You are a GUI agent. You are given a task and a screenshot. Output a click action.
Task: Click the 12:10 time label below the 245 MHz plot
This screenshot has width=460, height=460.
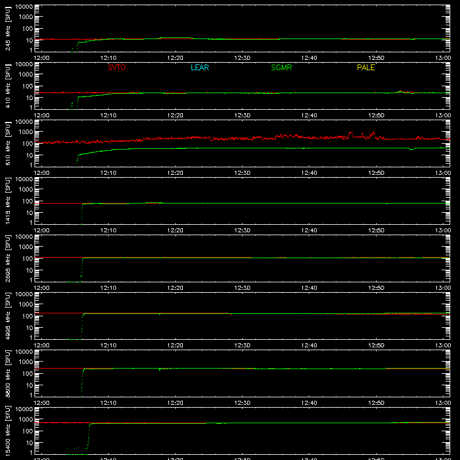pos(108,58)
